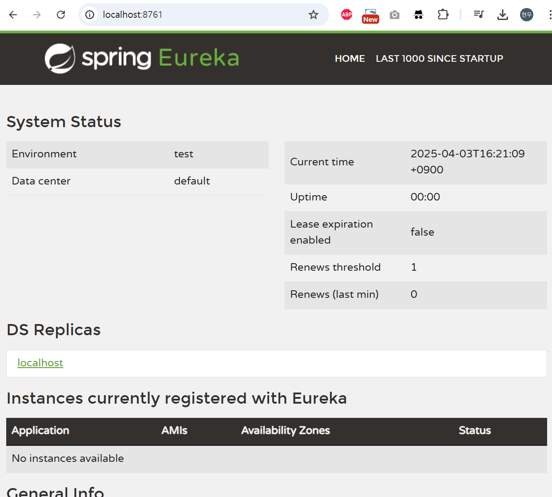The height and width of the screenshot is (497, 552).
Task: Go back using the browser back arrow
Action: tap(13, 15)
